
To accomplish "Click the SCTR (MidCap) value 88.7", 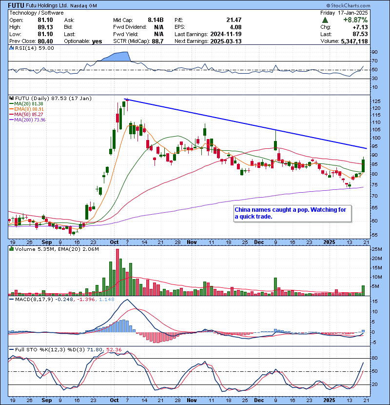I will (158, 41).
